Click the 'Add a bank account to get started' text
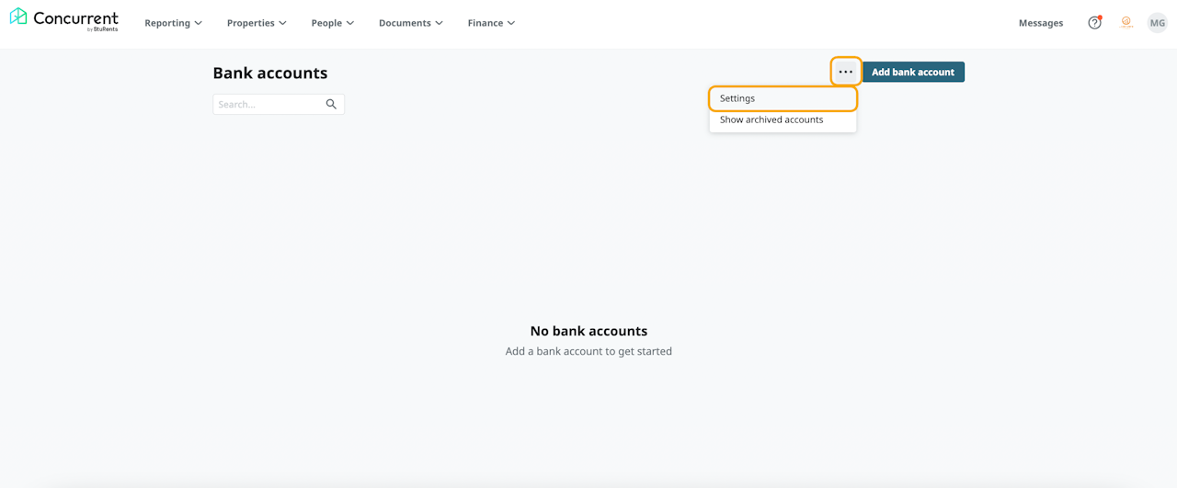The width and height of the screenshot is (1177, 488). (588, 351)
